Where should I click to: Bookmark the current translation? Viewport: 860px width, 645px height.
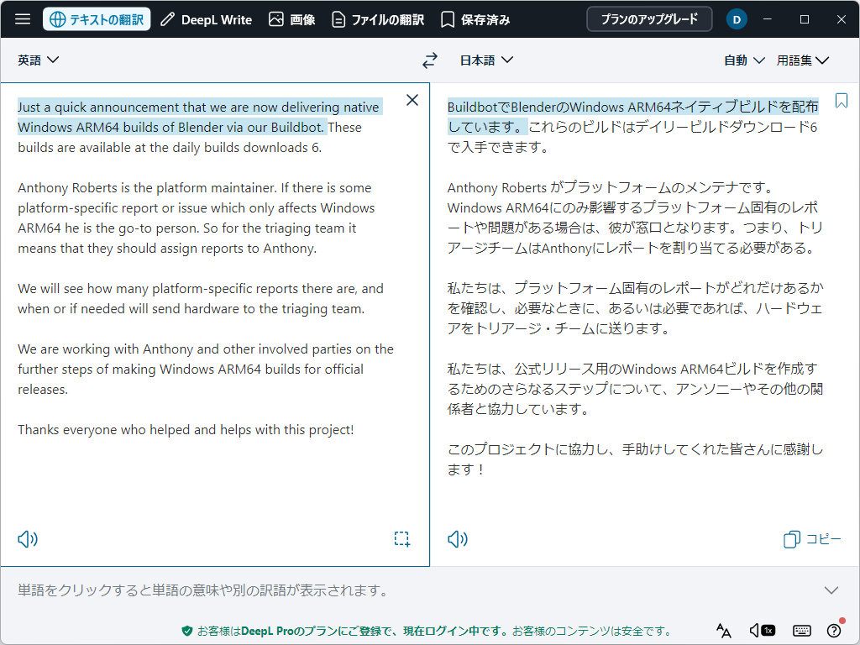click(x=841, y=100)
